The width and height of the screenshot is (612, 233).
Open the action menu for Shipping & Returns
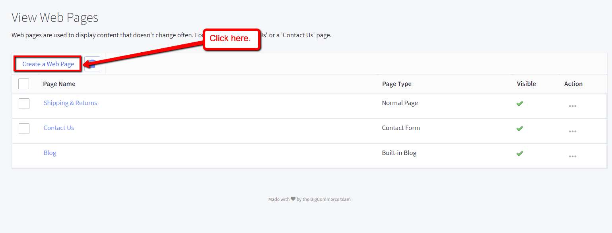[x=573, y=105]
